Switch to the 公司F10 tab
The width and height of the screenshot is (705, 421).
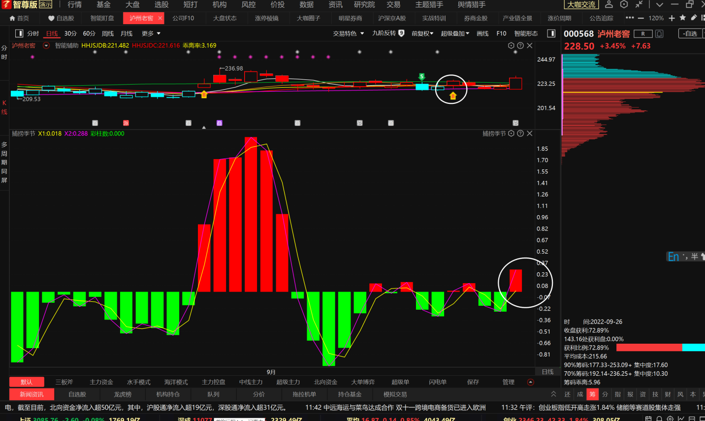pos(183,18)
